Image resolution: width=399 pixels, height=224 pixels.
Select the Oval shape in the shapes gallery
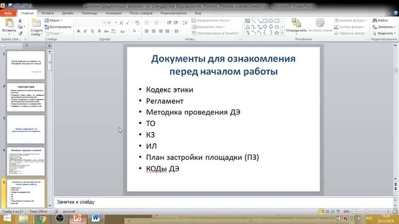[x=271, y=21]
